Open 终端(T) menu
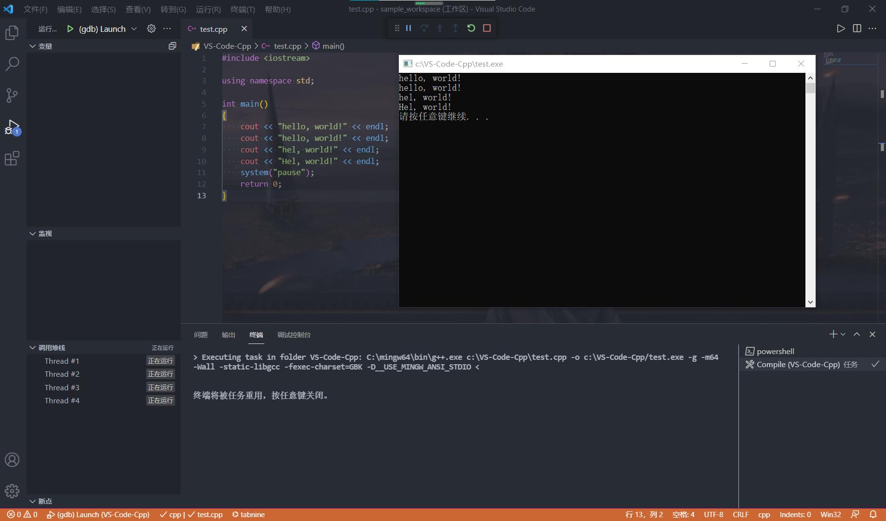 pos(243,9)
